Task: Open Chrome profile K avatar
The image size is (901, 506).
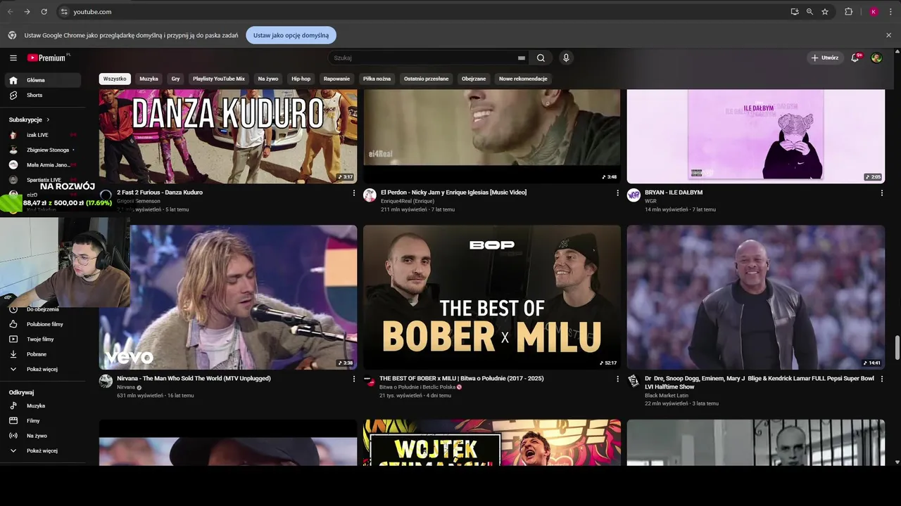Action: (874, 12)
